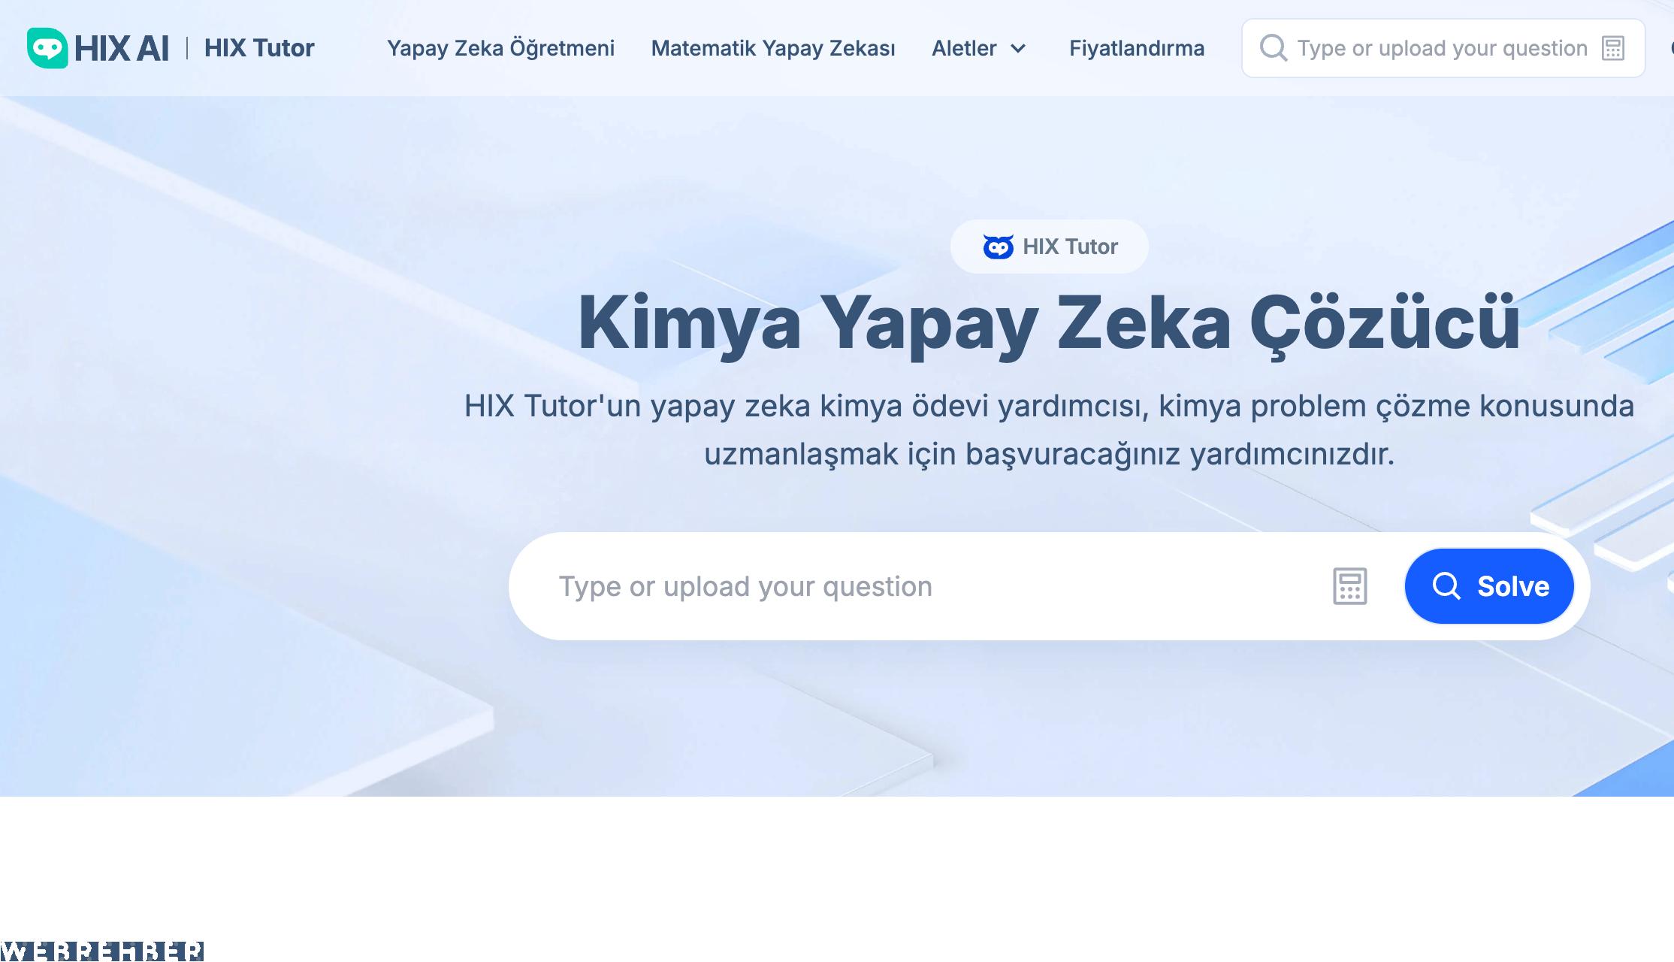Click the HIX AI brand text
Image resolution: width=1674 pixels, height=962 pixels.
122,48
